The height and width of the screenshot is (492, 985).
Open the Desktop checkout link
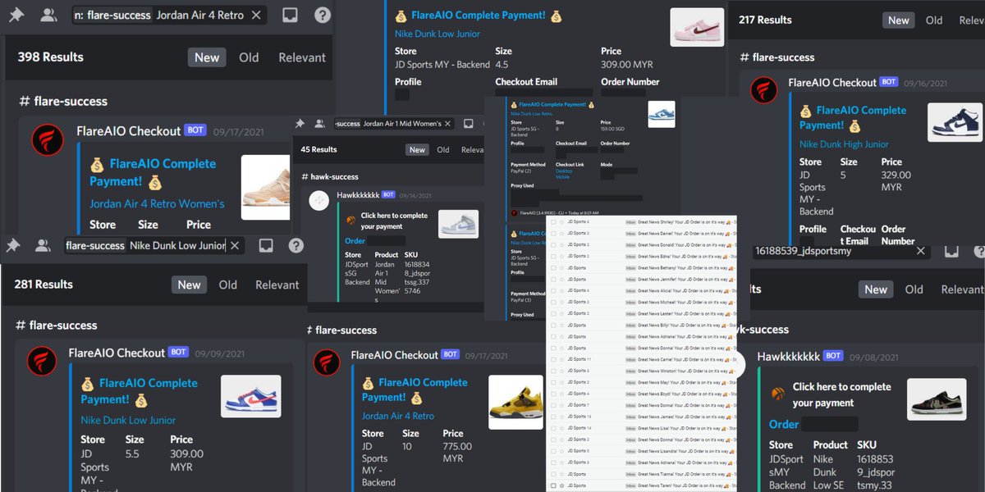tap(564, 171)
